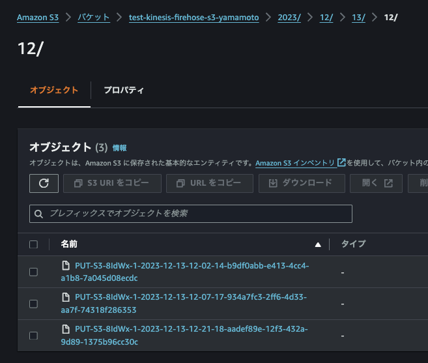Switch to the オブジェクト tab
428x363 pixels.
tap(54, 90)
